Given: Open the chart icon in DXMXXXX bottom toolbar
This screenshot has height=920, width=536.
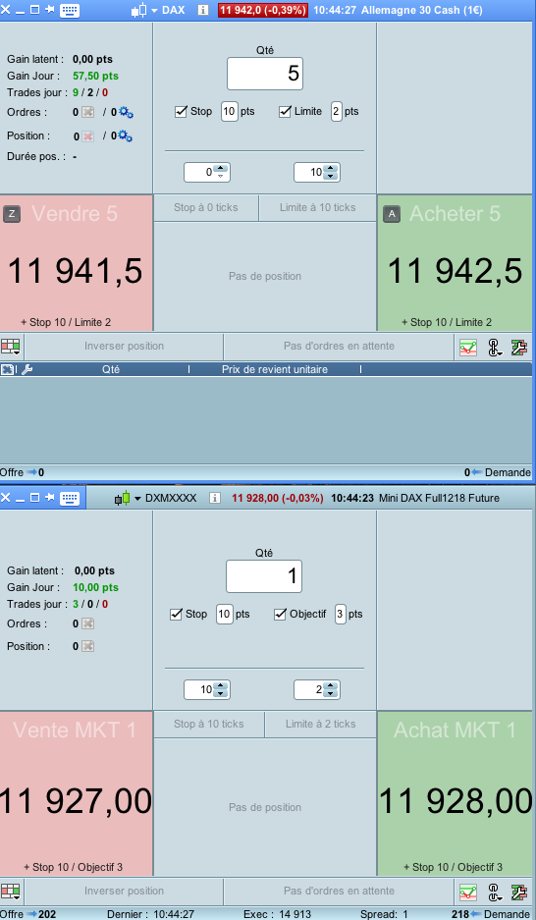Looking at the screenshot, I should (x=468, y=893).
